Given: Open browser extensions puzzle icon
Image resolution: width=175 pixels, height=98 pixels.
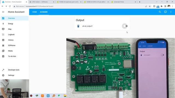Looking at the screenshot, I should (x=161, y=6).
